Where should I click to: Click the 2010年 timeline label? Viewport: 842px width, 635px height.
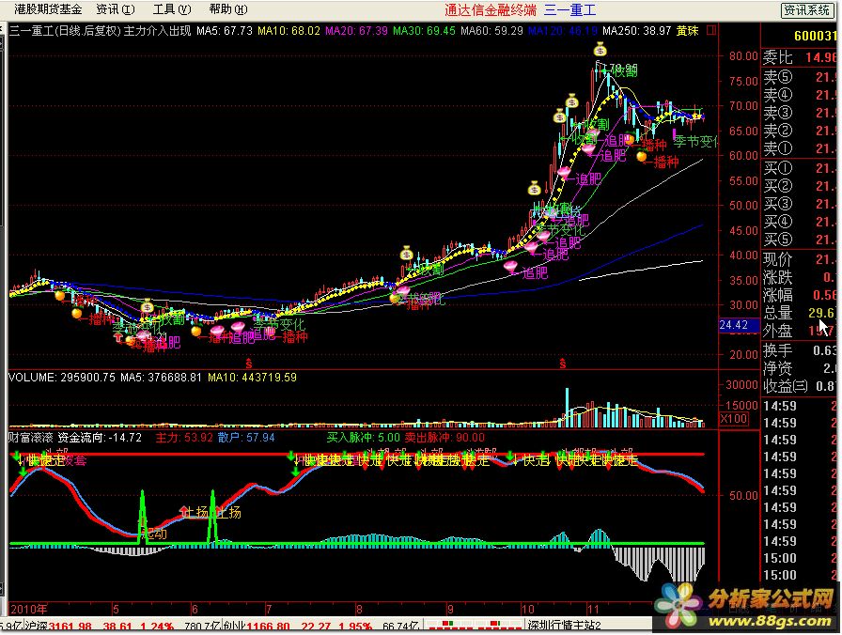[x=28, y=610]
